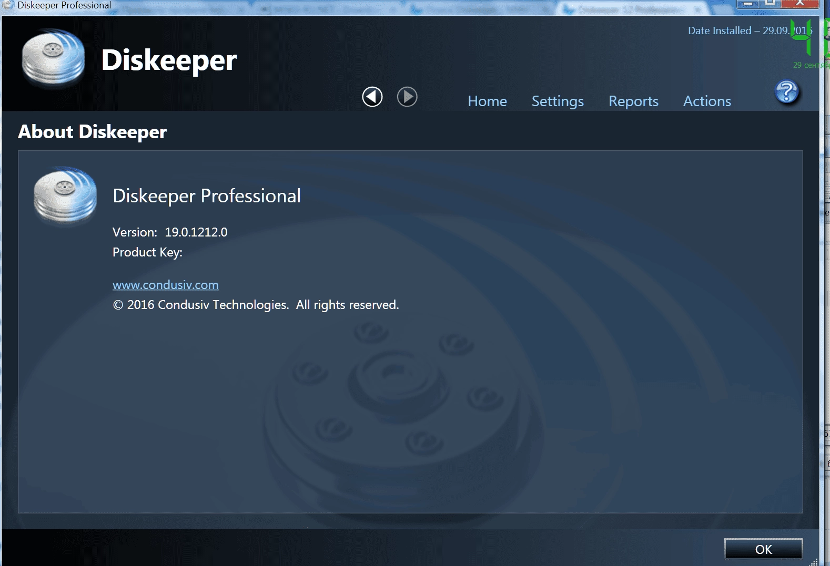Viewport: 830px width, 566px height.
Task: Click the forward navigation arrow
Action: [407, 97]
